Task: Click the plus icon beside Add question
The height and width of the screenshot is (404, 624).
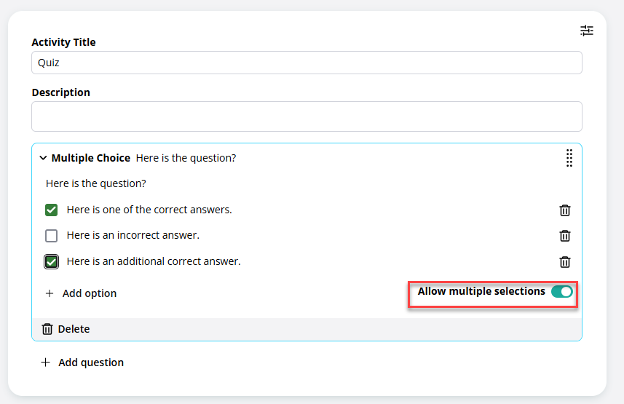Action: (45, 363)
